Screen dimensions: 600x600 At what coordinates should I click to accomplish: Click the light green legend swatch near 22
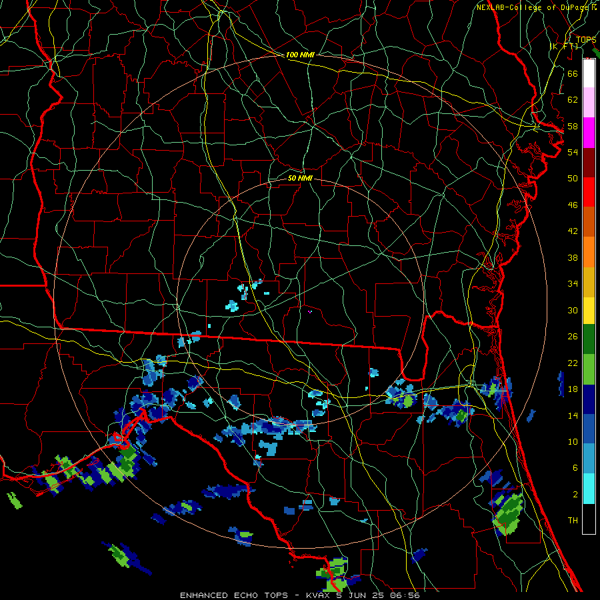click(589, 369)
